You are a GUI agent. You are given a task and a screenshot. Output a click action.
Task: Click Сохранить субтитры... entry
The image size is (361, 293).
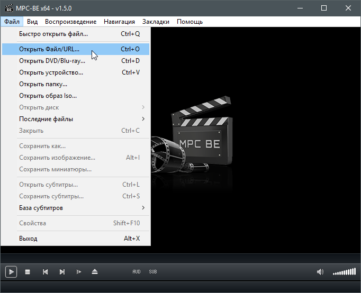point(76,196)
